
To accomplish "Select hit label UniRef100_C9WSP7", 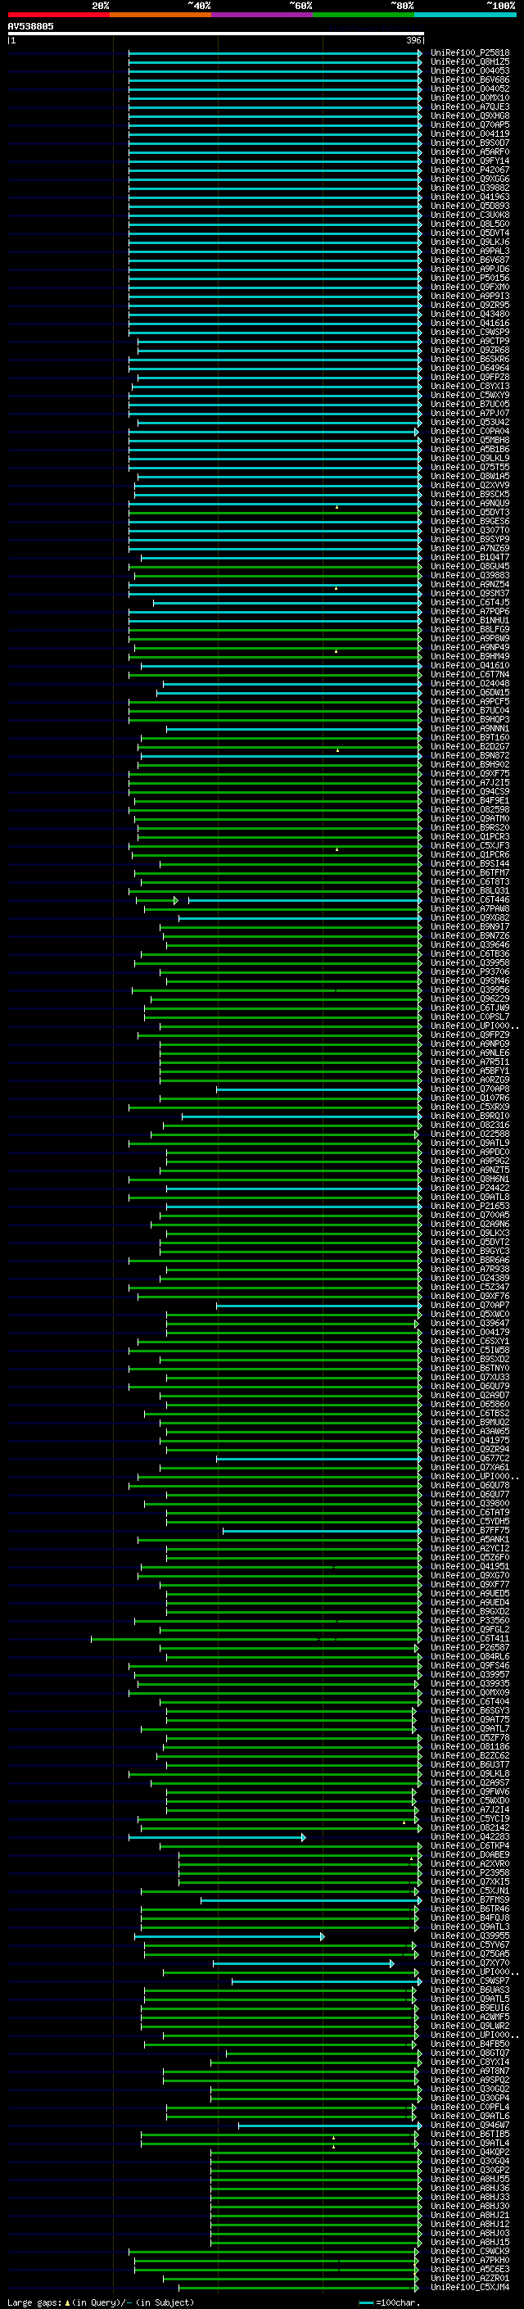I will tap(470, 1982).
